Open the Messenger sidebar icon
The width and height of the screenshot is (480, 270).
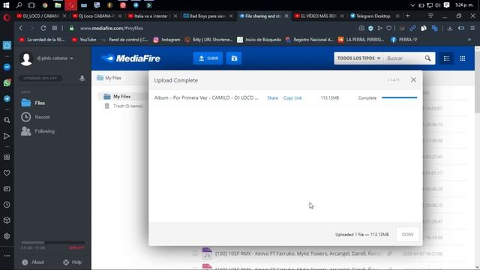tap(7, 67)
